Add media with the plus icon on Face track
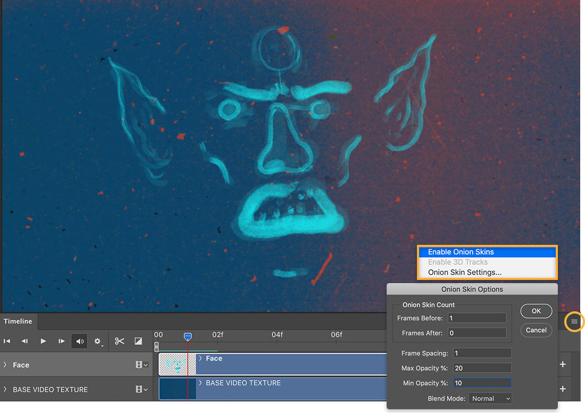Viewport: 585px width, 413px height. 563,365
